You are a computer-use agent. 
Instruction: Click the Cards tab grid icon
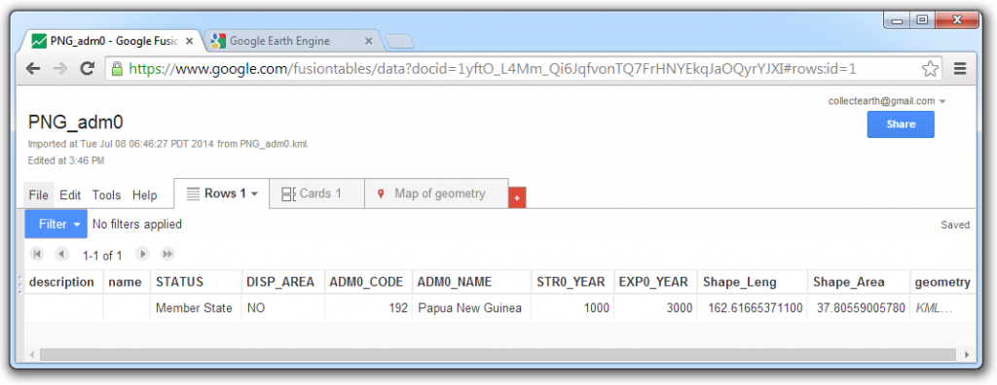(x=288, y=193)
